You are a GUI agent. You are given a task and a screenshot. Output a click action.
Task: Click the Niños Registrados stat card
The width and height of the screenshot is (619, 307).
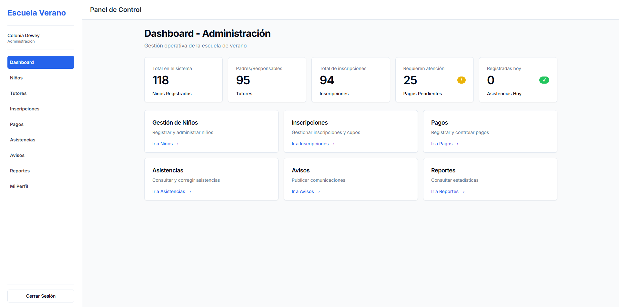click(x=183, y=80)
